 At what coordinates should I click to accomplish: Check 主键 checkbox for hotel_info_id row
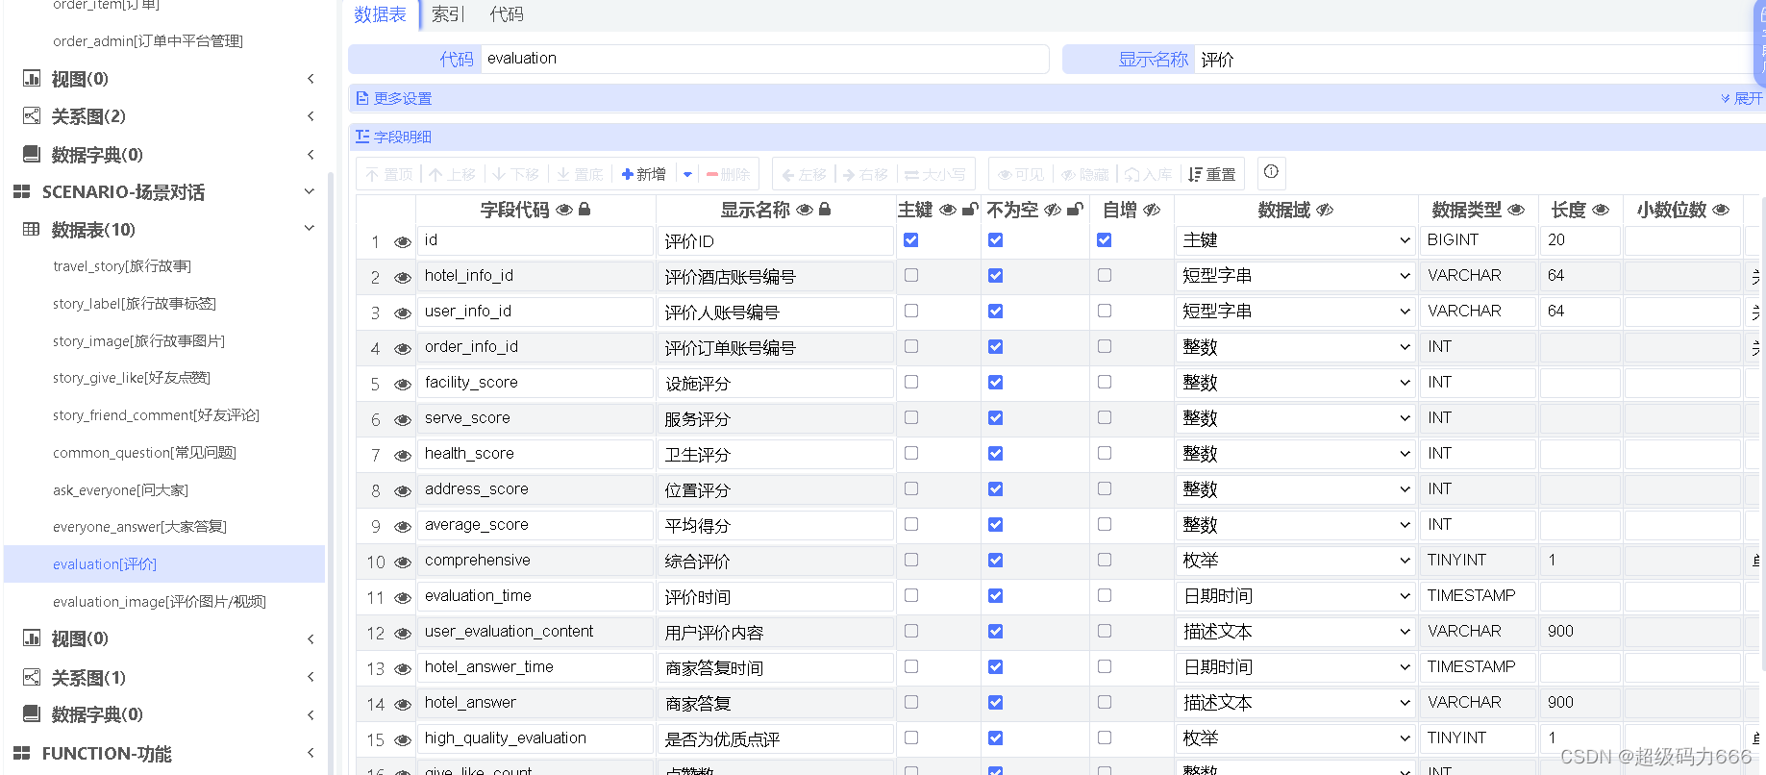(x=911, y=275)
